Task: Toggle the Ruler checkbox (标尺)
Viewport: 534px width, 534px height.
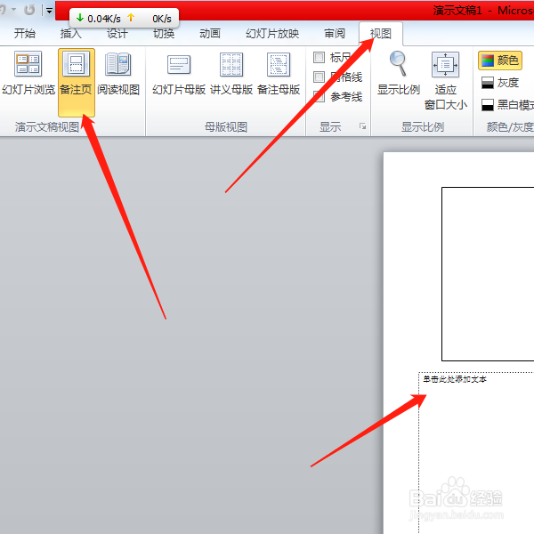Action: pos(319,57)
